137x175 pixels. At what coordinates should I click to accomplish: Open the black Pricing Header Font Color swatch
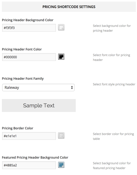[61, 57]
